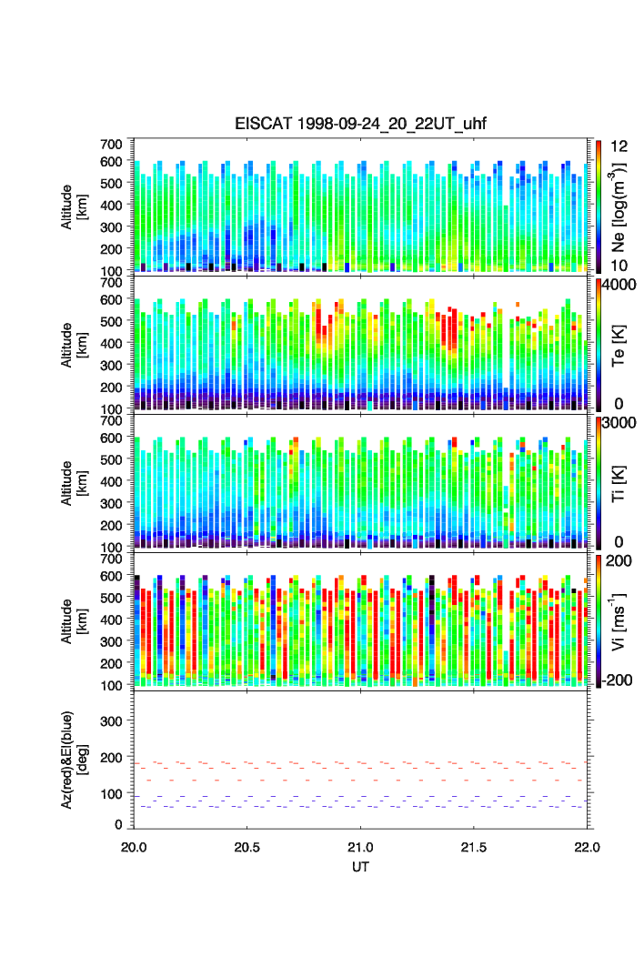Click the UT x-axis label
This screenshot has height=967, width=644.
(361, 868)
